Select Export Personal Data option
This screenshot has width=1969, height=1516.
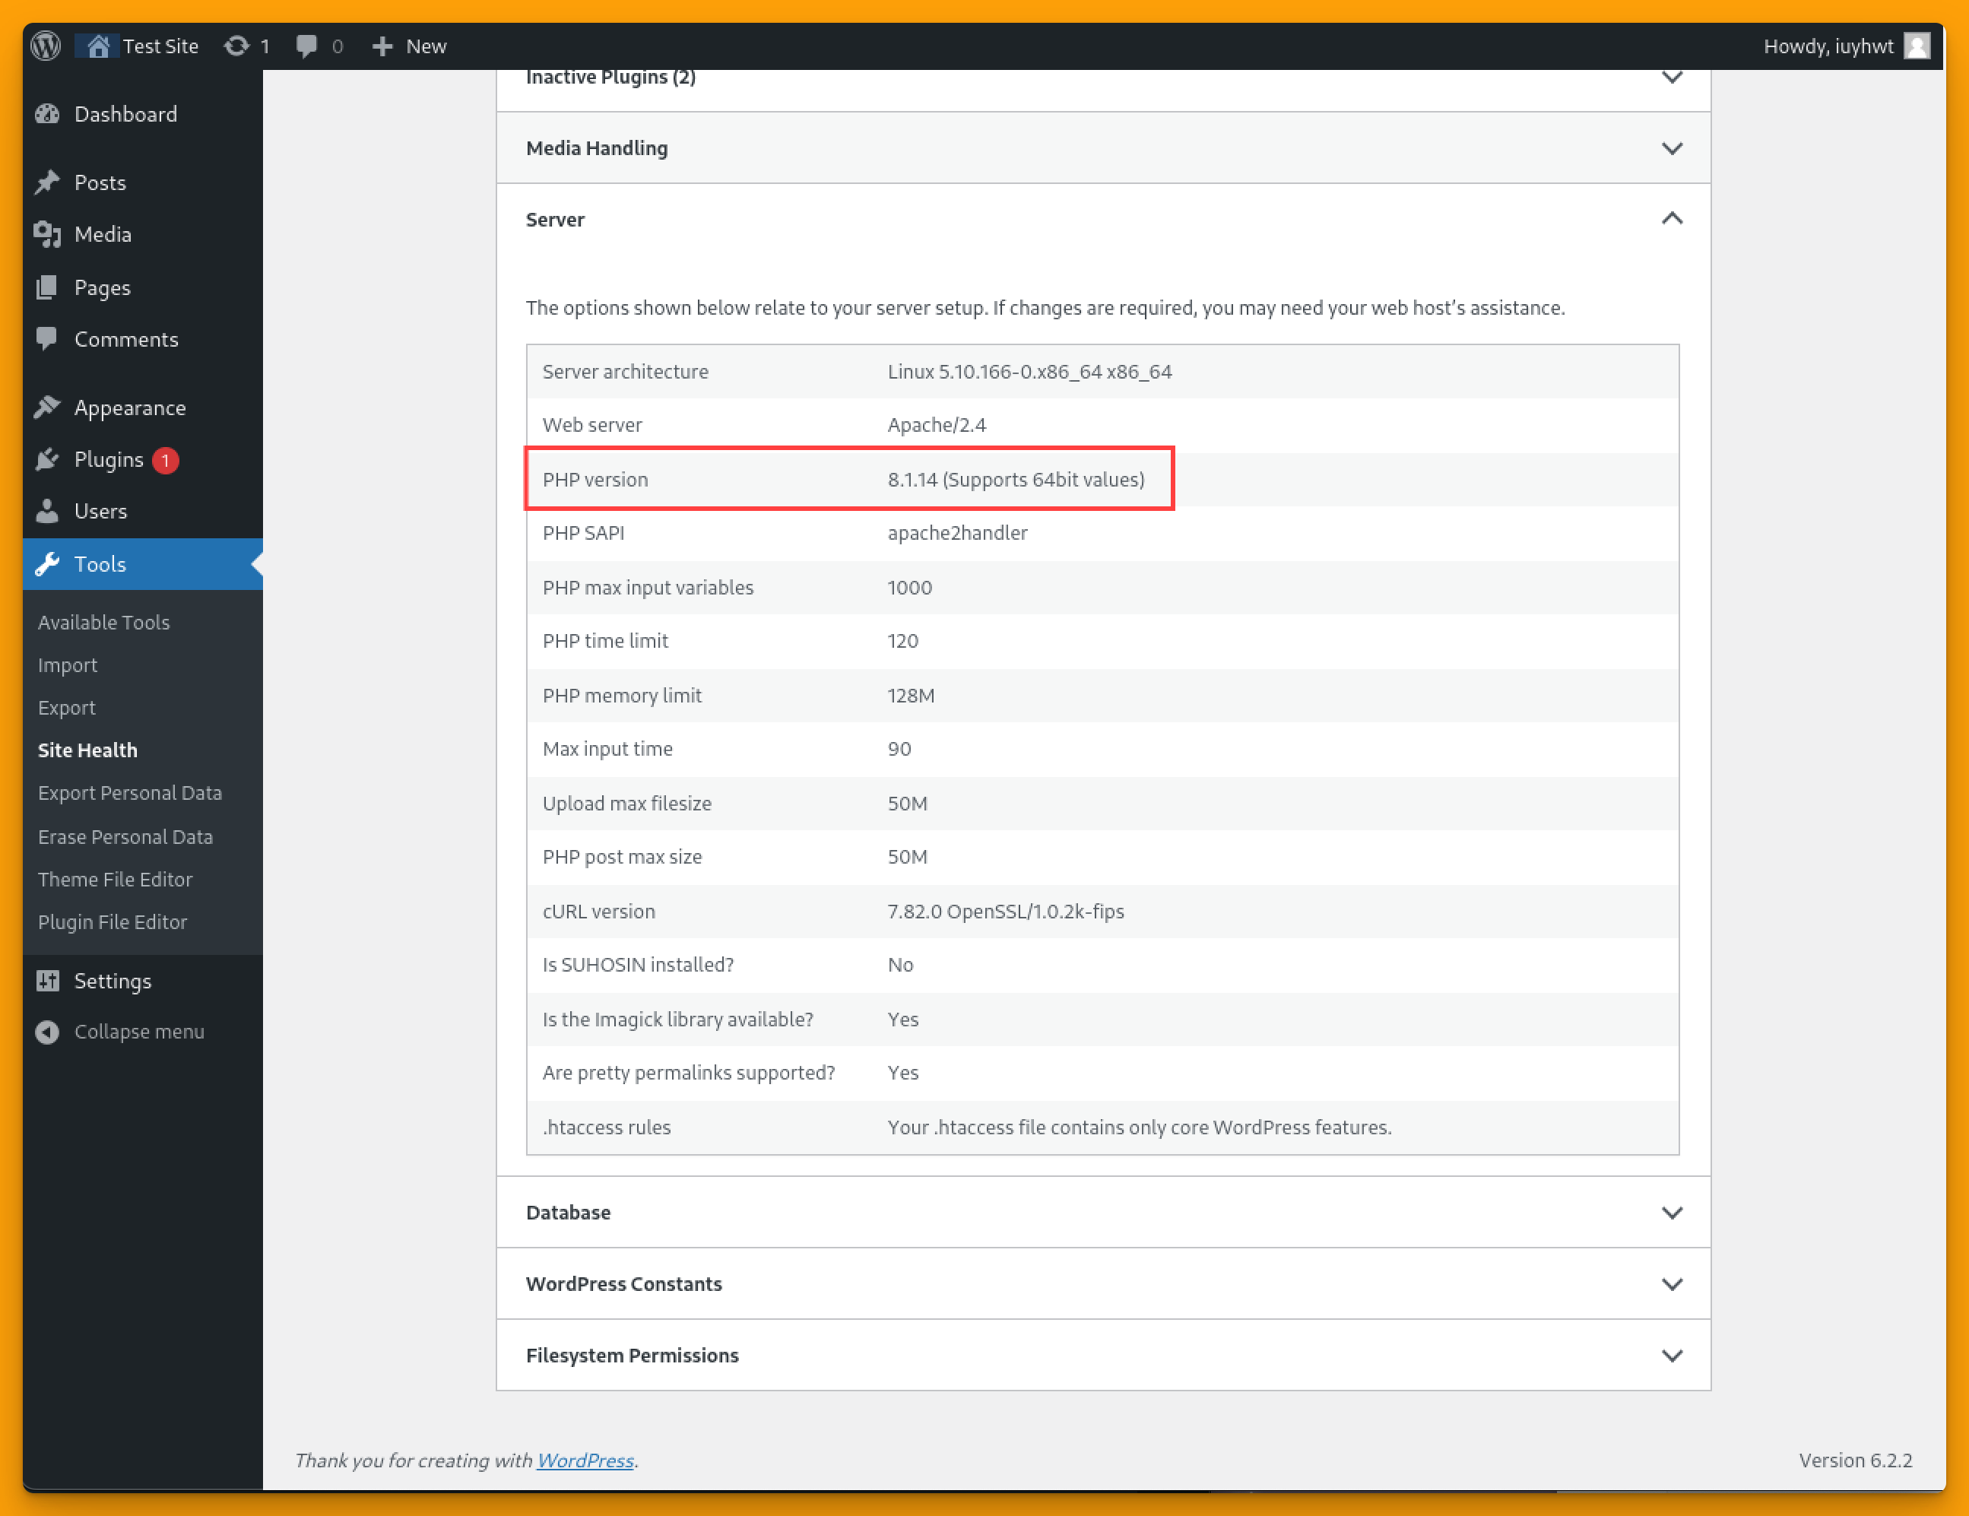click(129, 791)
